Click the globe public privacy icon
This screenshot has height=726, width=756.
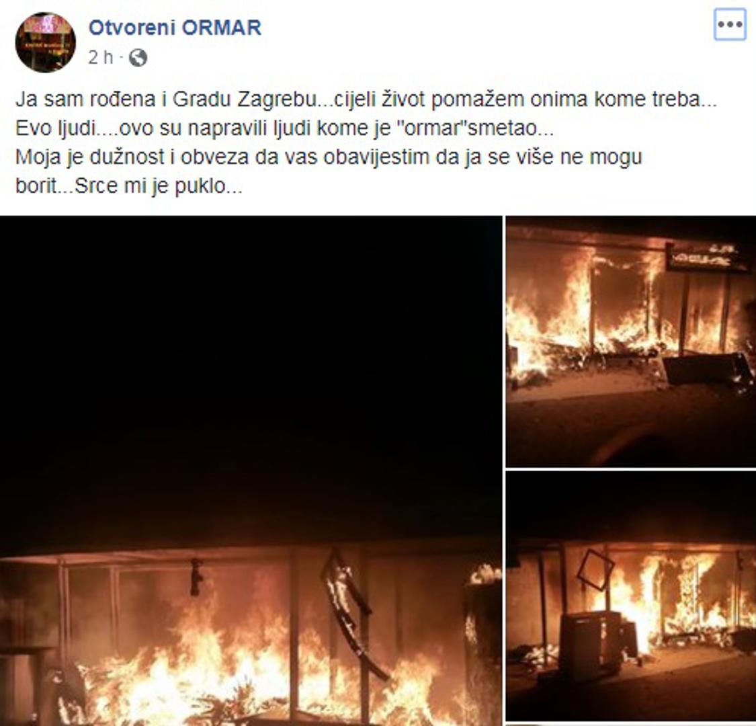pyautogui.click(x=138, y=58)
